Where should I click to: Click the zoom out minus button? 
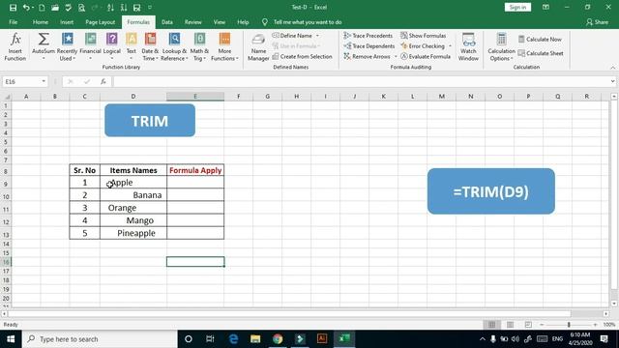(x=542, y=325)
